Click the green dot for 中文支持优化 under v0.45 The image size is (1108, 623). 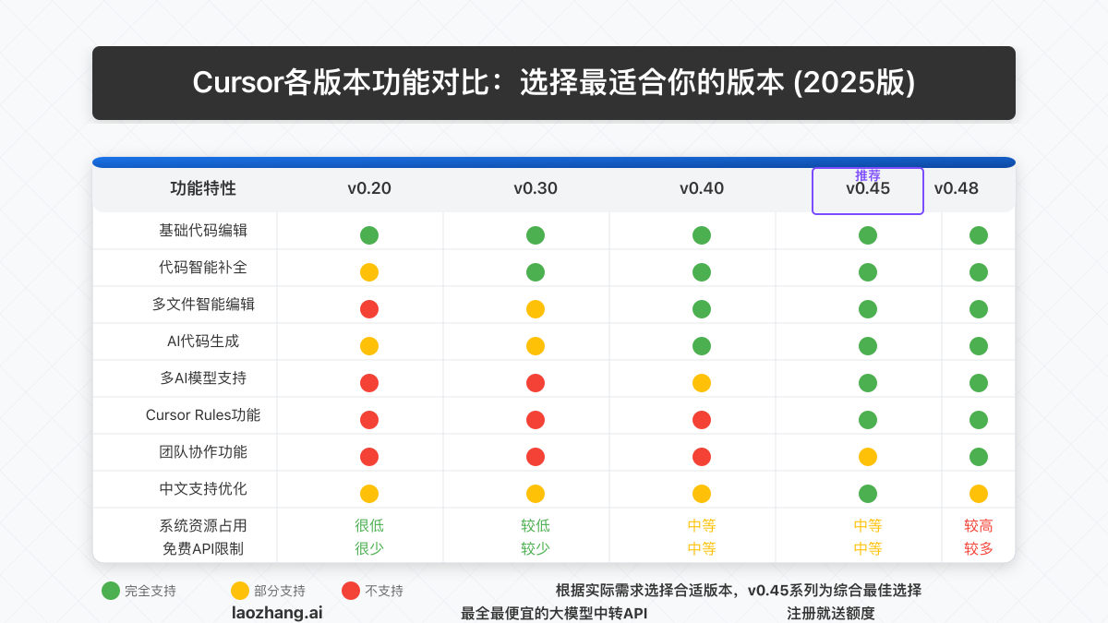click(868, 494)
